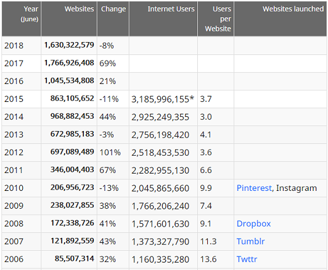
Task: Click the Websites column header
Action: click(x=69, y=19)
